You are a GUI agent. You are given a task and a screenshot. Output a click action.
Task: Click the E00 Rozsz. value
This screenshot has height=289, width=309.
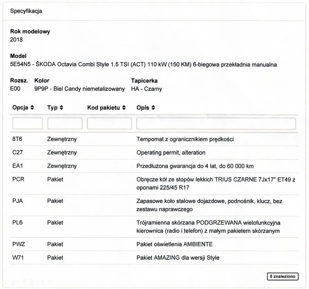[x=15, y=89]
